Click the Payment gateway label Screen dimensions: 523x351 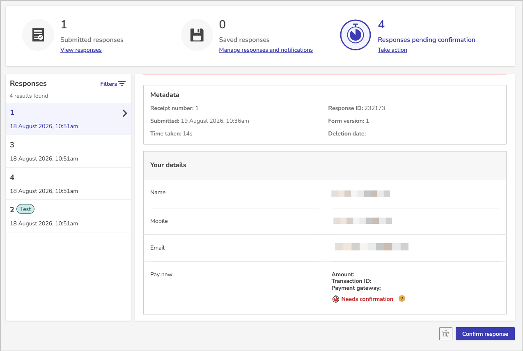click(356, 288)
